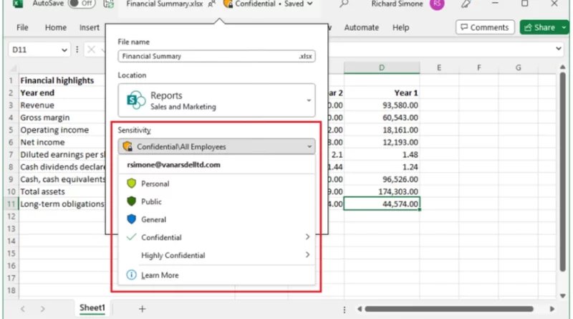Select the Total assets cell
The image size is (573, 319).
coord(62,191)
